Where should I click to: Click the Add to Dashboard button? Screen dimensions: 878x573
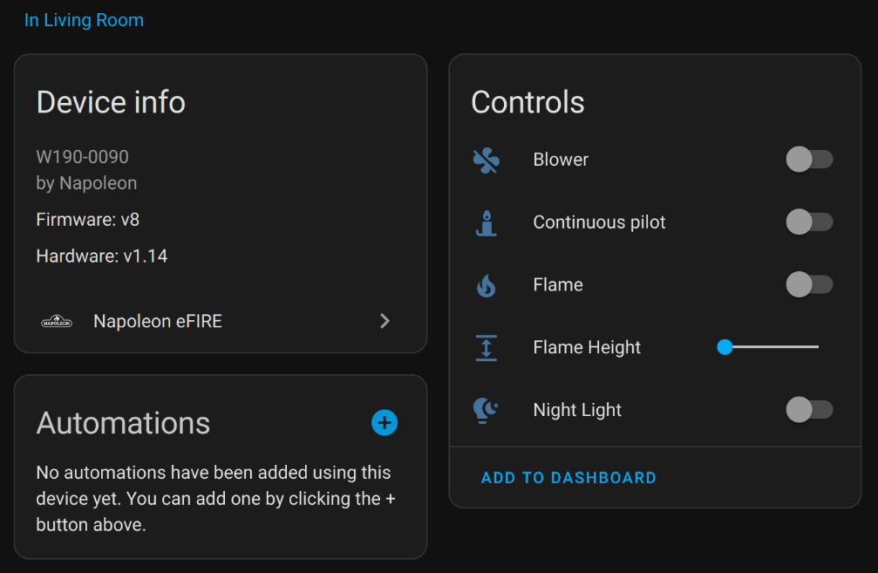pyautogui.click(x=568, y=478)
